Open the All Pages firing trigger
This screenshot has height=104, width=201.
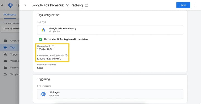click(110, 94)
